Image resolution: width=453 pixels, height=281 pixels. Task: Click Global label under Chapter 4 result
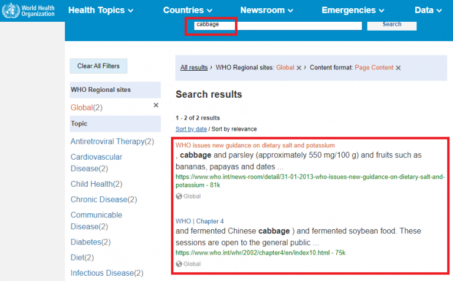[192, 264]
